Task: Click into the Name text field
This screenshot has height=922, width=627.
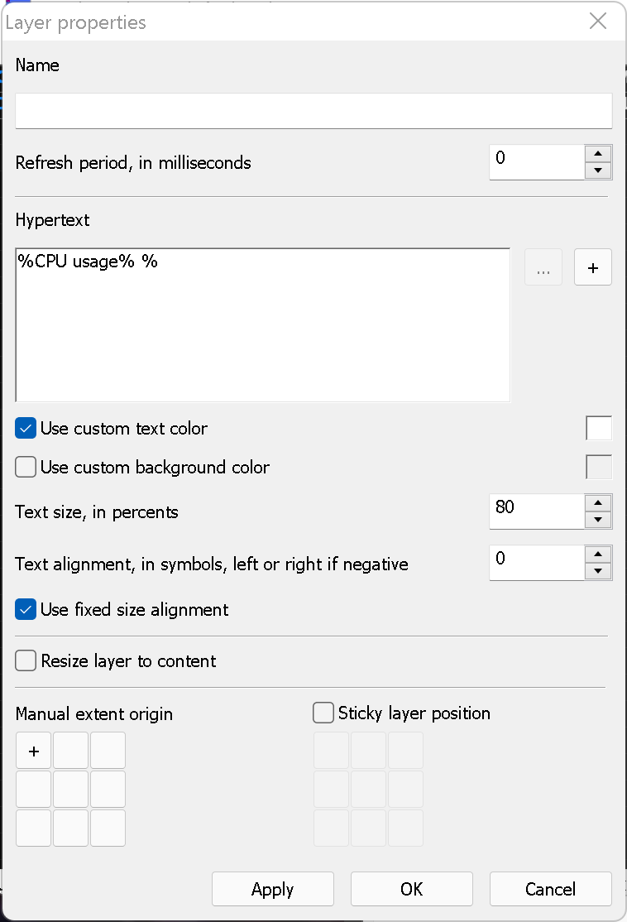Action: 313,111
